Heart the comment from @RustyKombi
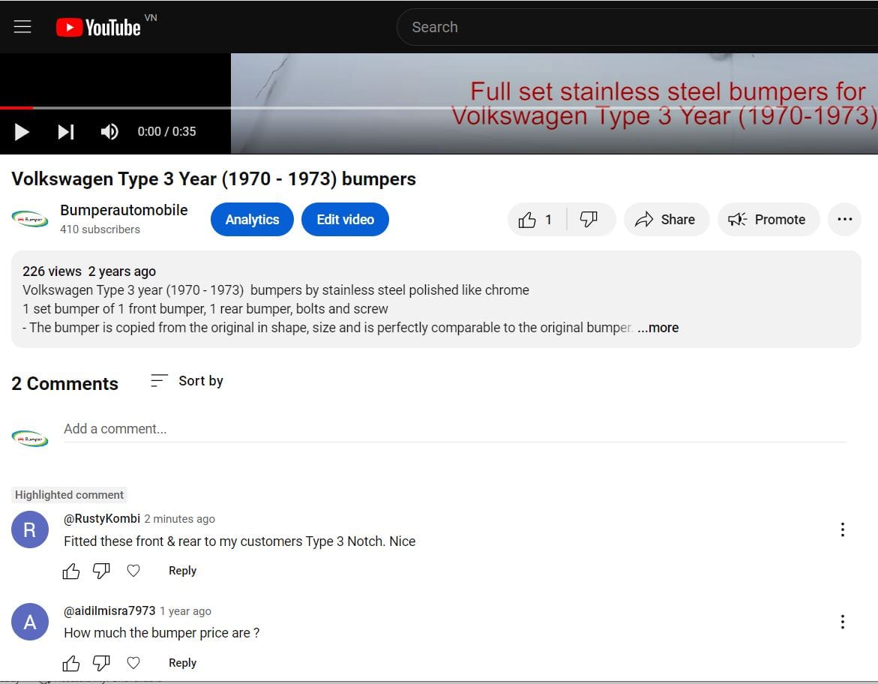This screenshot has height=684, width=878. coord(133,571)
